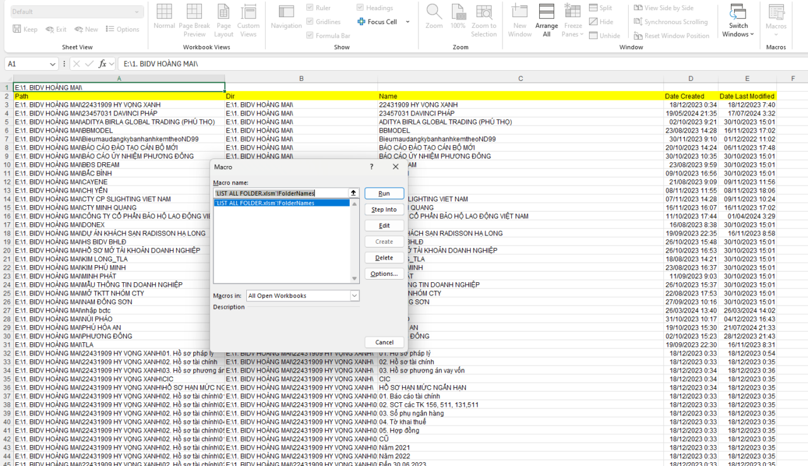
Task: Click Sheet View Options
Action: pyautogui.click(x=122, y=30)
